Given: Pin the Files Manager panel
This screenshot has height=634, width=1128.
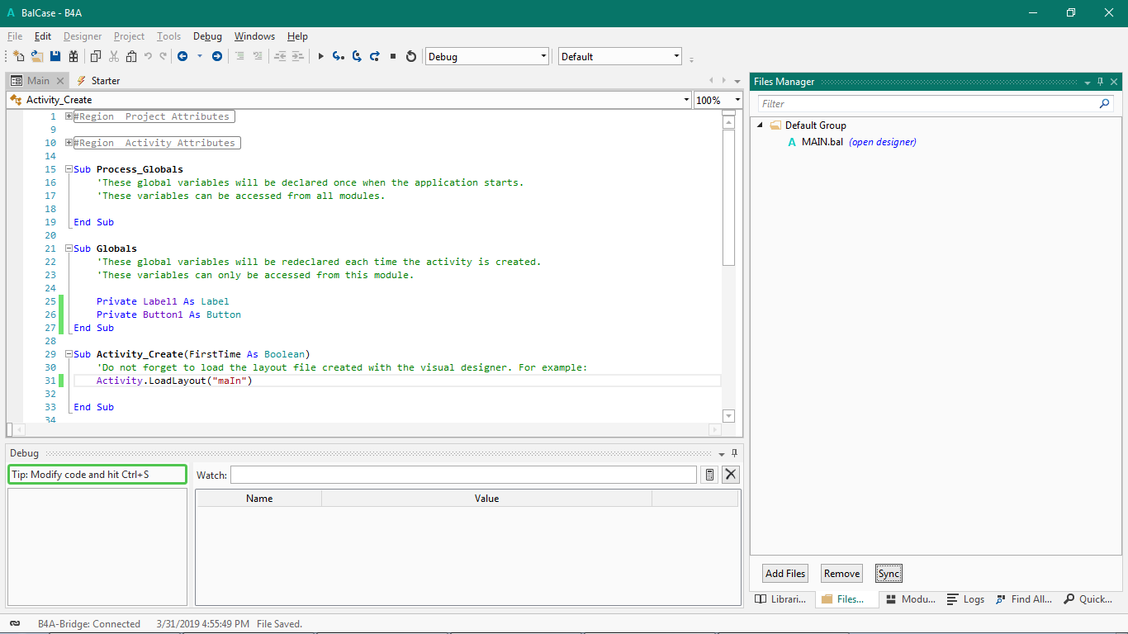Looking at the screenshot, I should click(1100, 82).
